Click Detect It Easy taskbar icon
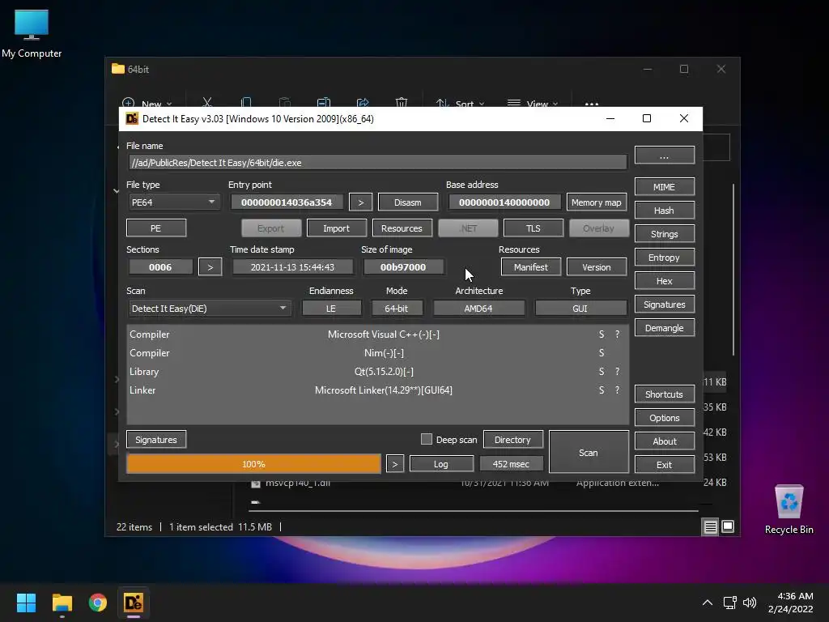This screenshot has width=829, height=622. click(x=134, y=603)
